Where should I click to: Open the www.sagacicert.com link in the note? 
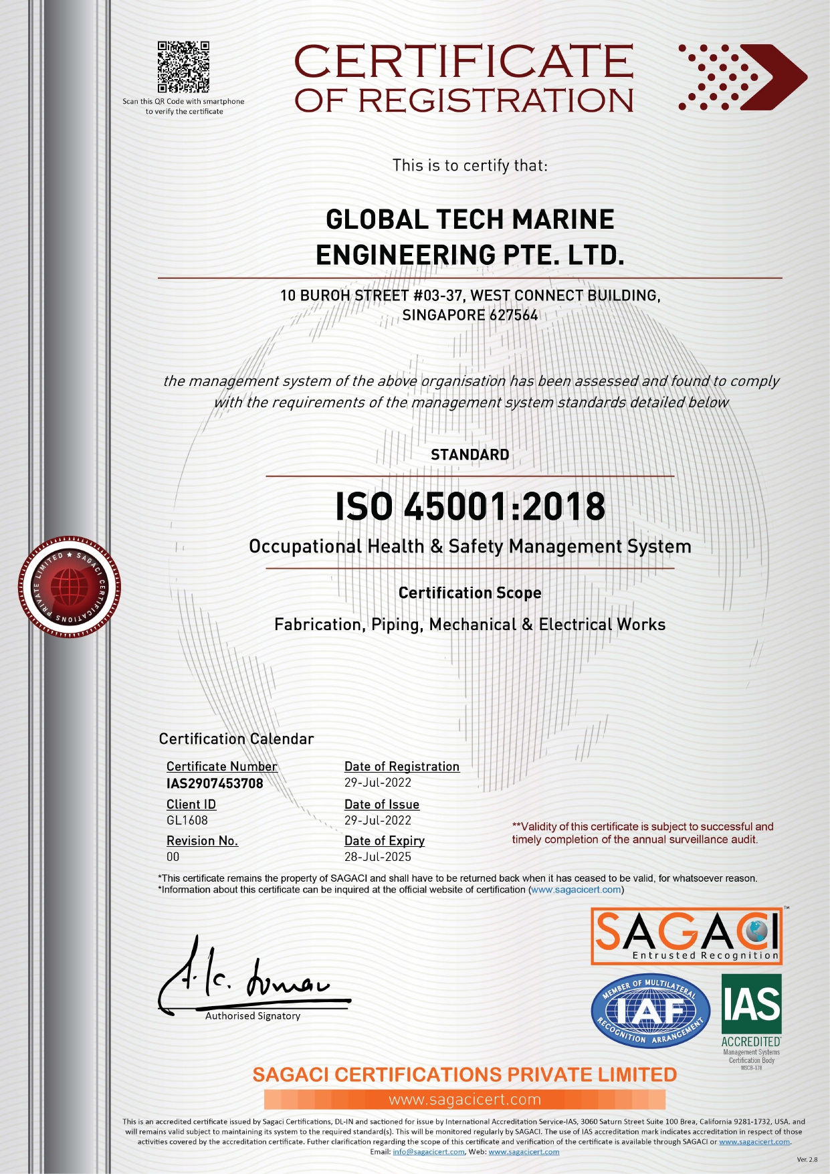(576, 890)
